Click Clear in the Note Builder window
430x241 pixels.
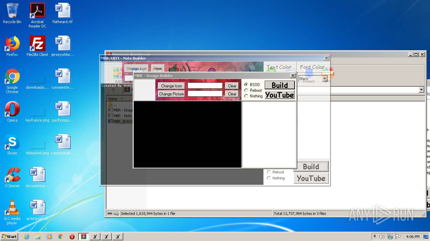click(158, 69)
